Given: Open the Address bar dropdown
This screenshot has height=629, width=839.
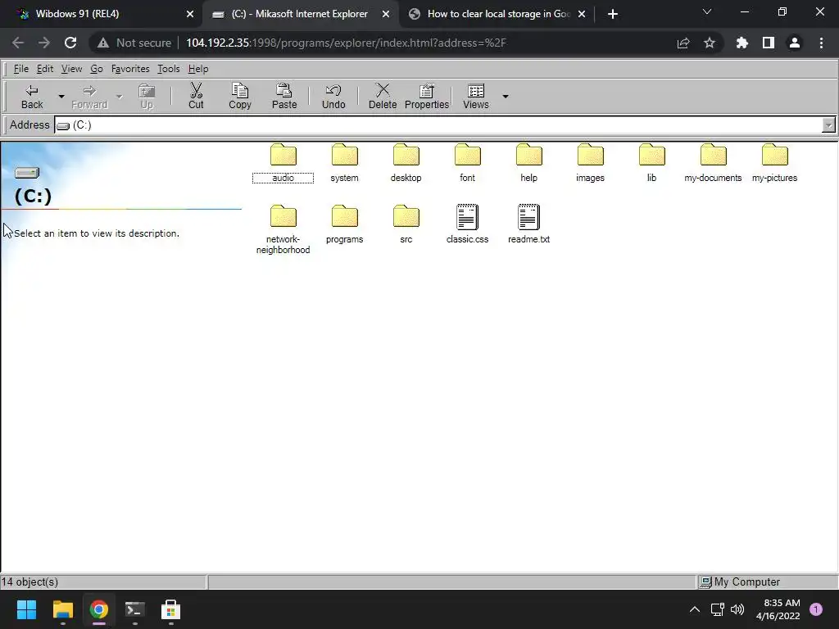Looking at the screenshot, I should point(828,125).
